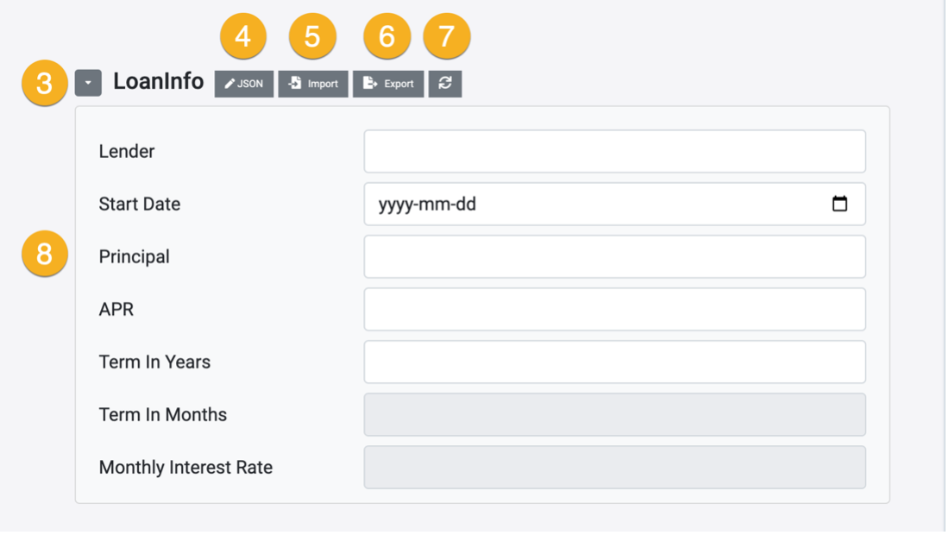Click the LoanInfo heading text
This screenshot has width=949, height=535.
pos(159,82)
